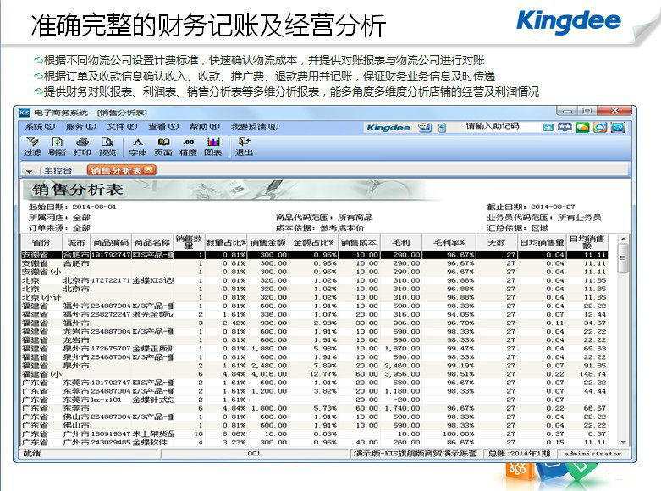
Task: Click the chat bubble icon beside Kingdee logo
Action: pos(425,127)
